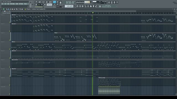The width and height of the screenshot is (177, 99).
Task: Toggle the metronome icon
Action: pos(36,2)
